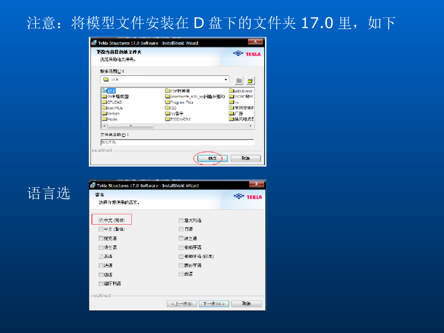
Task: Select the highlighted 17.0 folder in list
Action: pyautogui.click(x=109, y=91)
